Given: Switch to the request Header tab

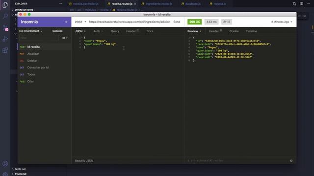Looking at the screenshot, I should pos(132,31).
